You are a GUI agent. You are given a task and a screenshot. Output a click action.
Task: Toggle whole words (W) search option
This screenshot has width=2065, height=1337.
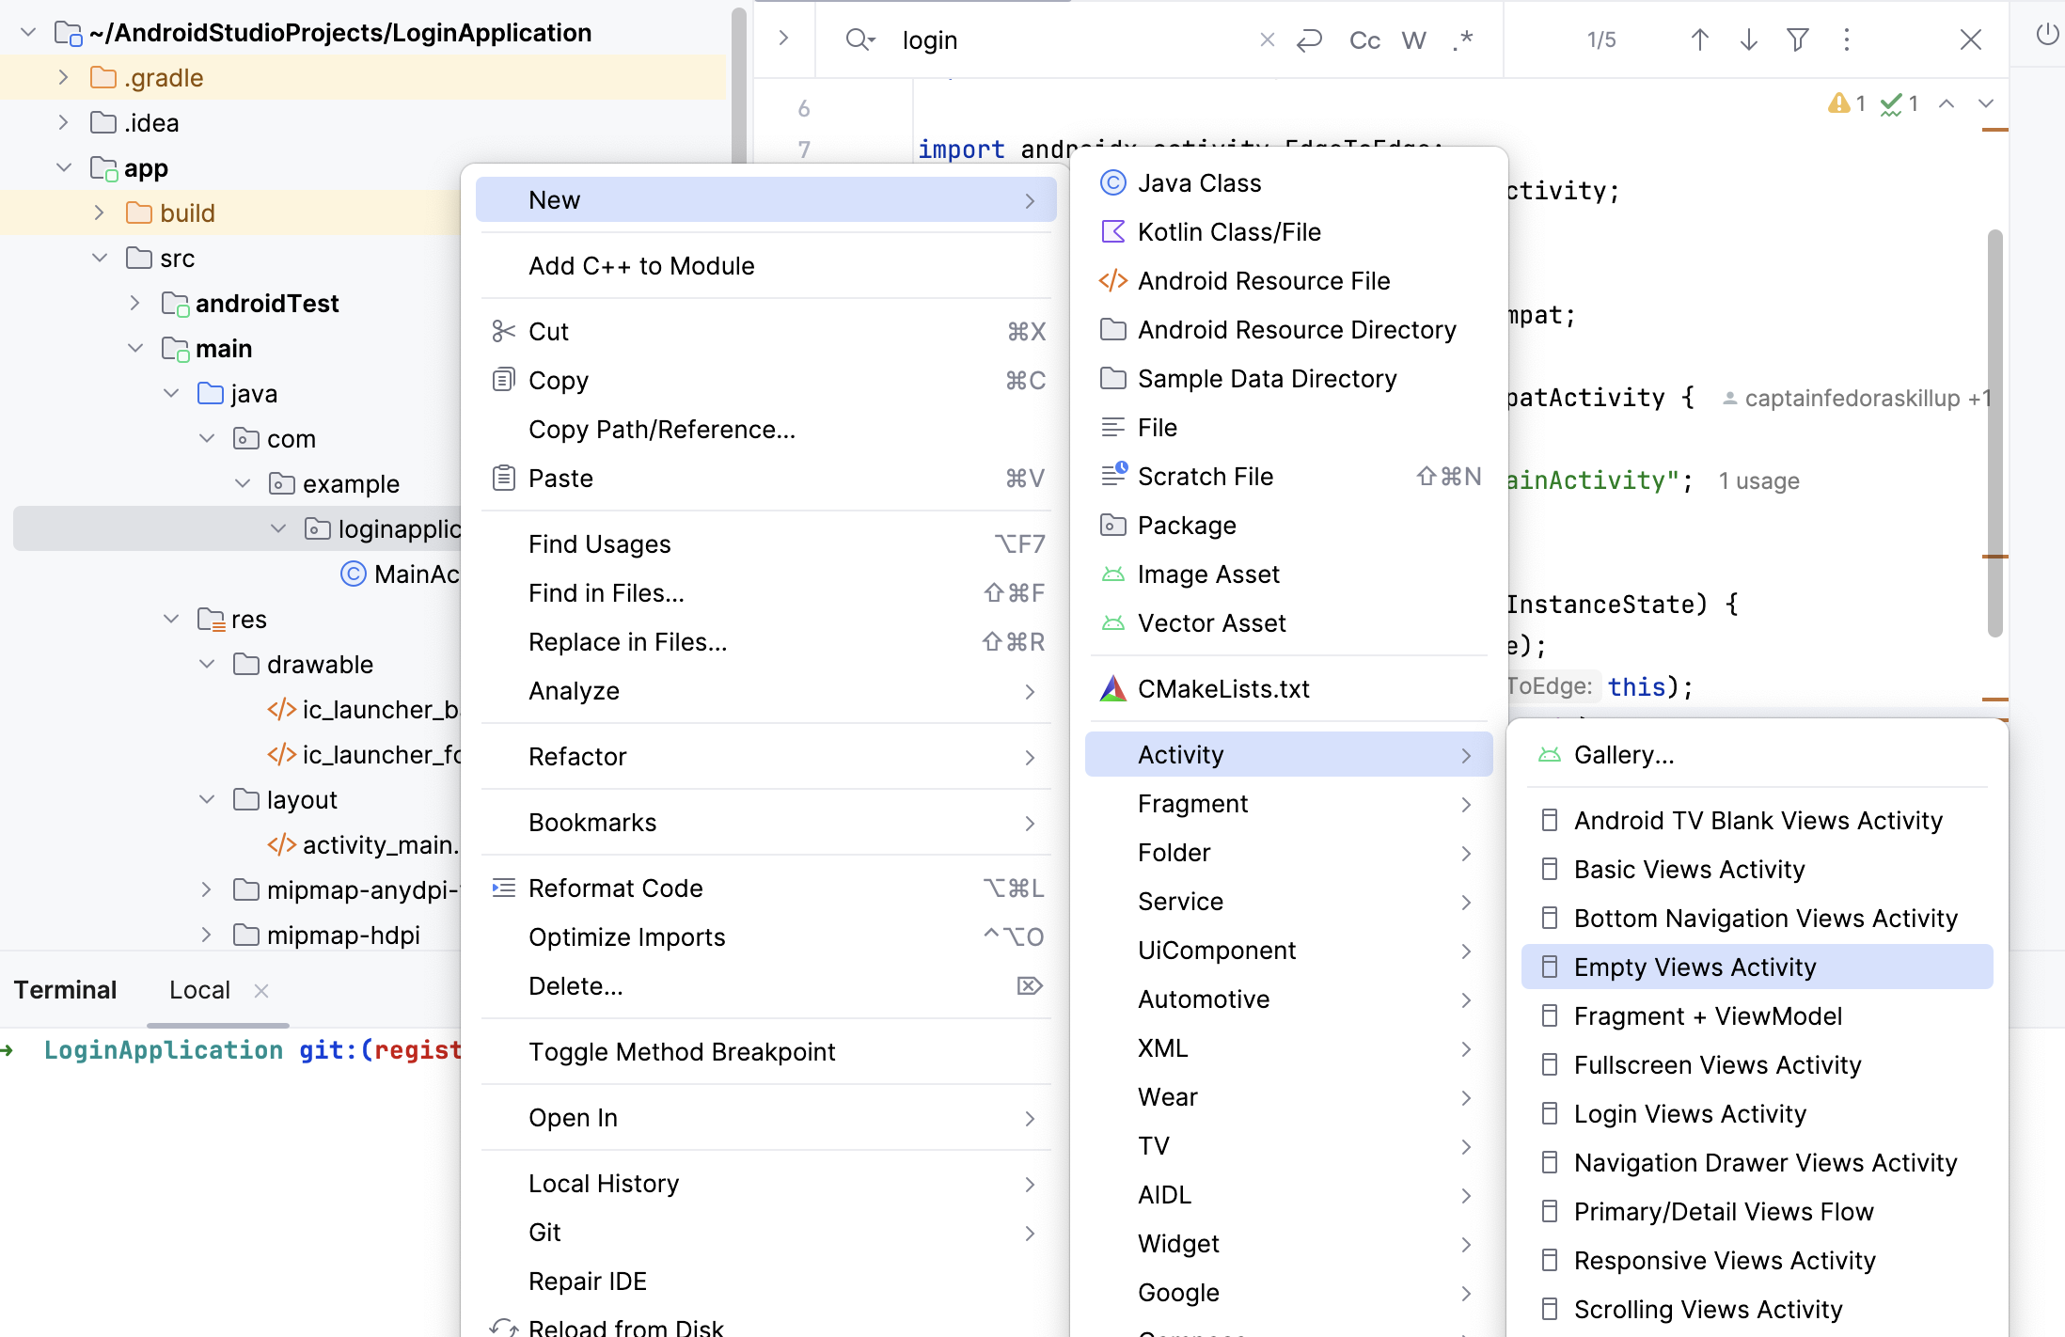(1413, 40)
